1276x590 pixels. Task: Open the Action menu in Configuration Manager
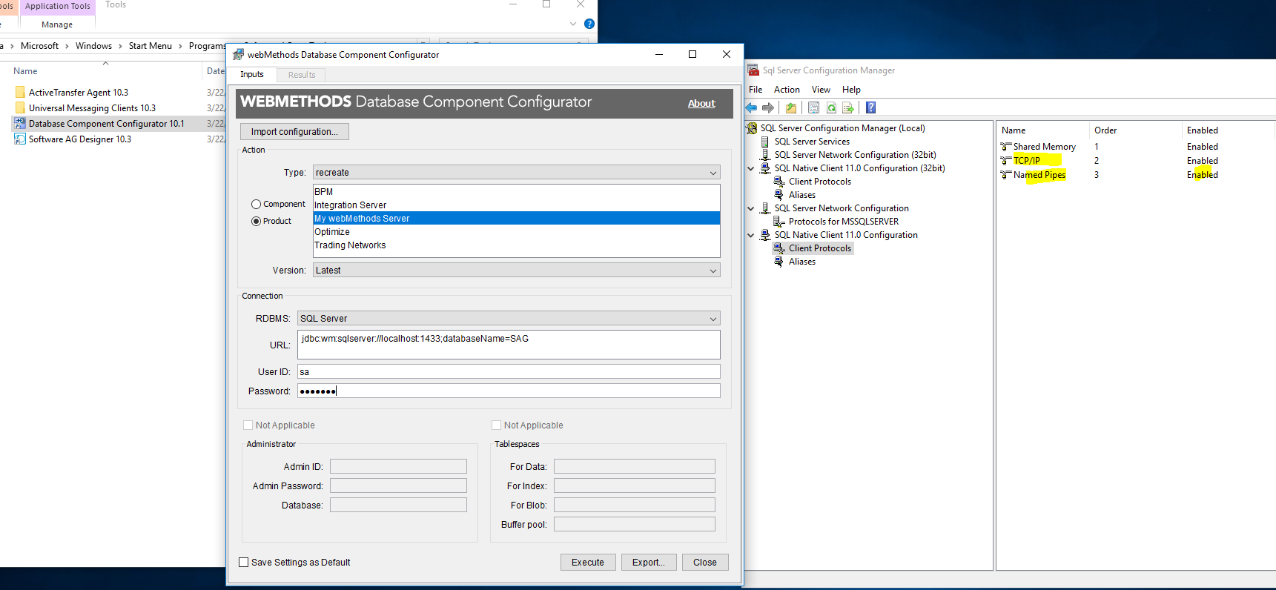coord(787,90)
